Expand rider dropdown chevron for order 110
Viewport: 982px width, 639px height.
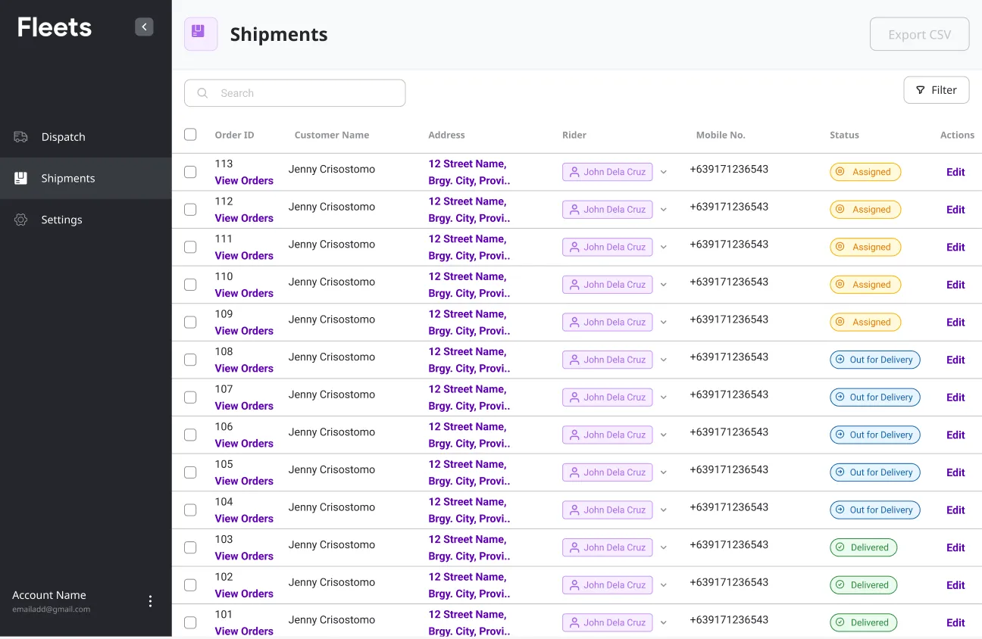[663, 285]
